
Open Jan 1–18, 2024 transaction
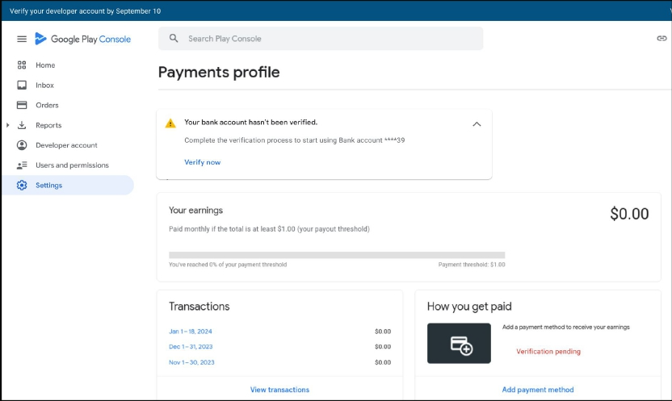tap(191, 332)
